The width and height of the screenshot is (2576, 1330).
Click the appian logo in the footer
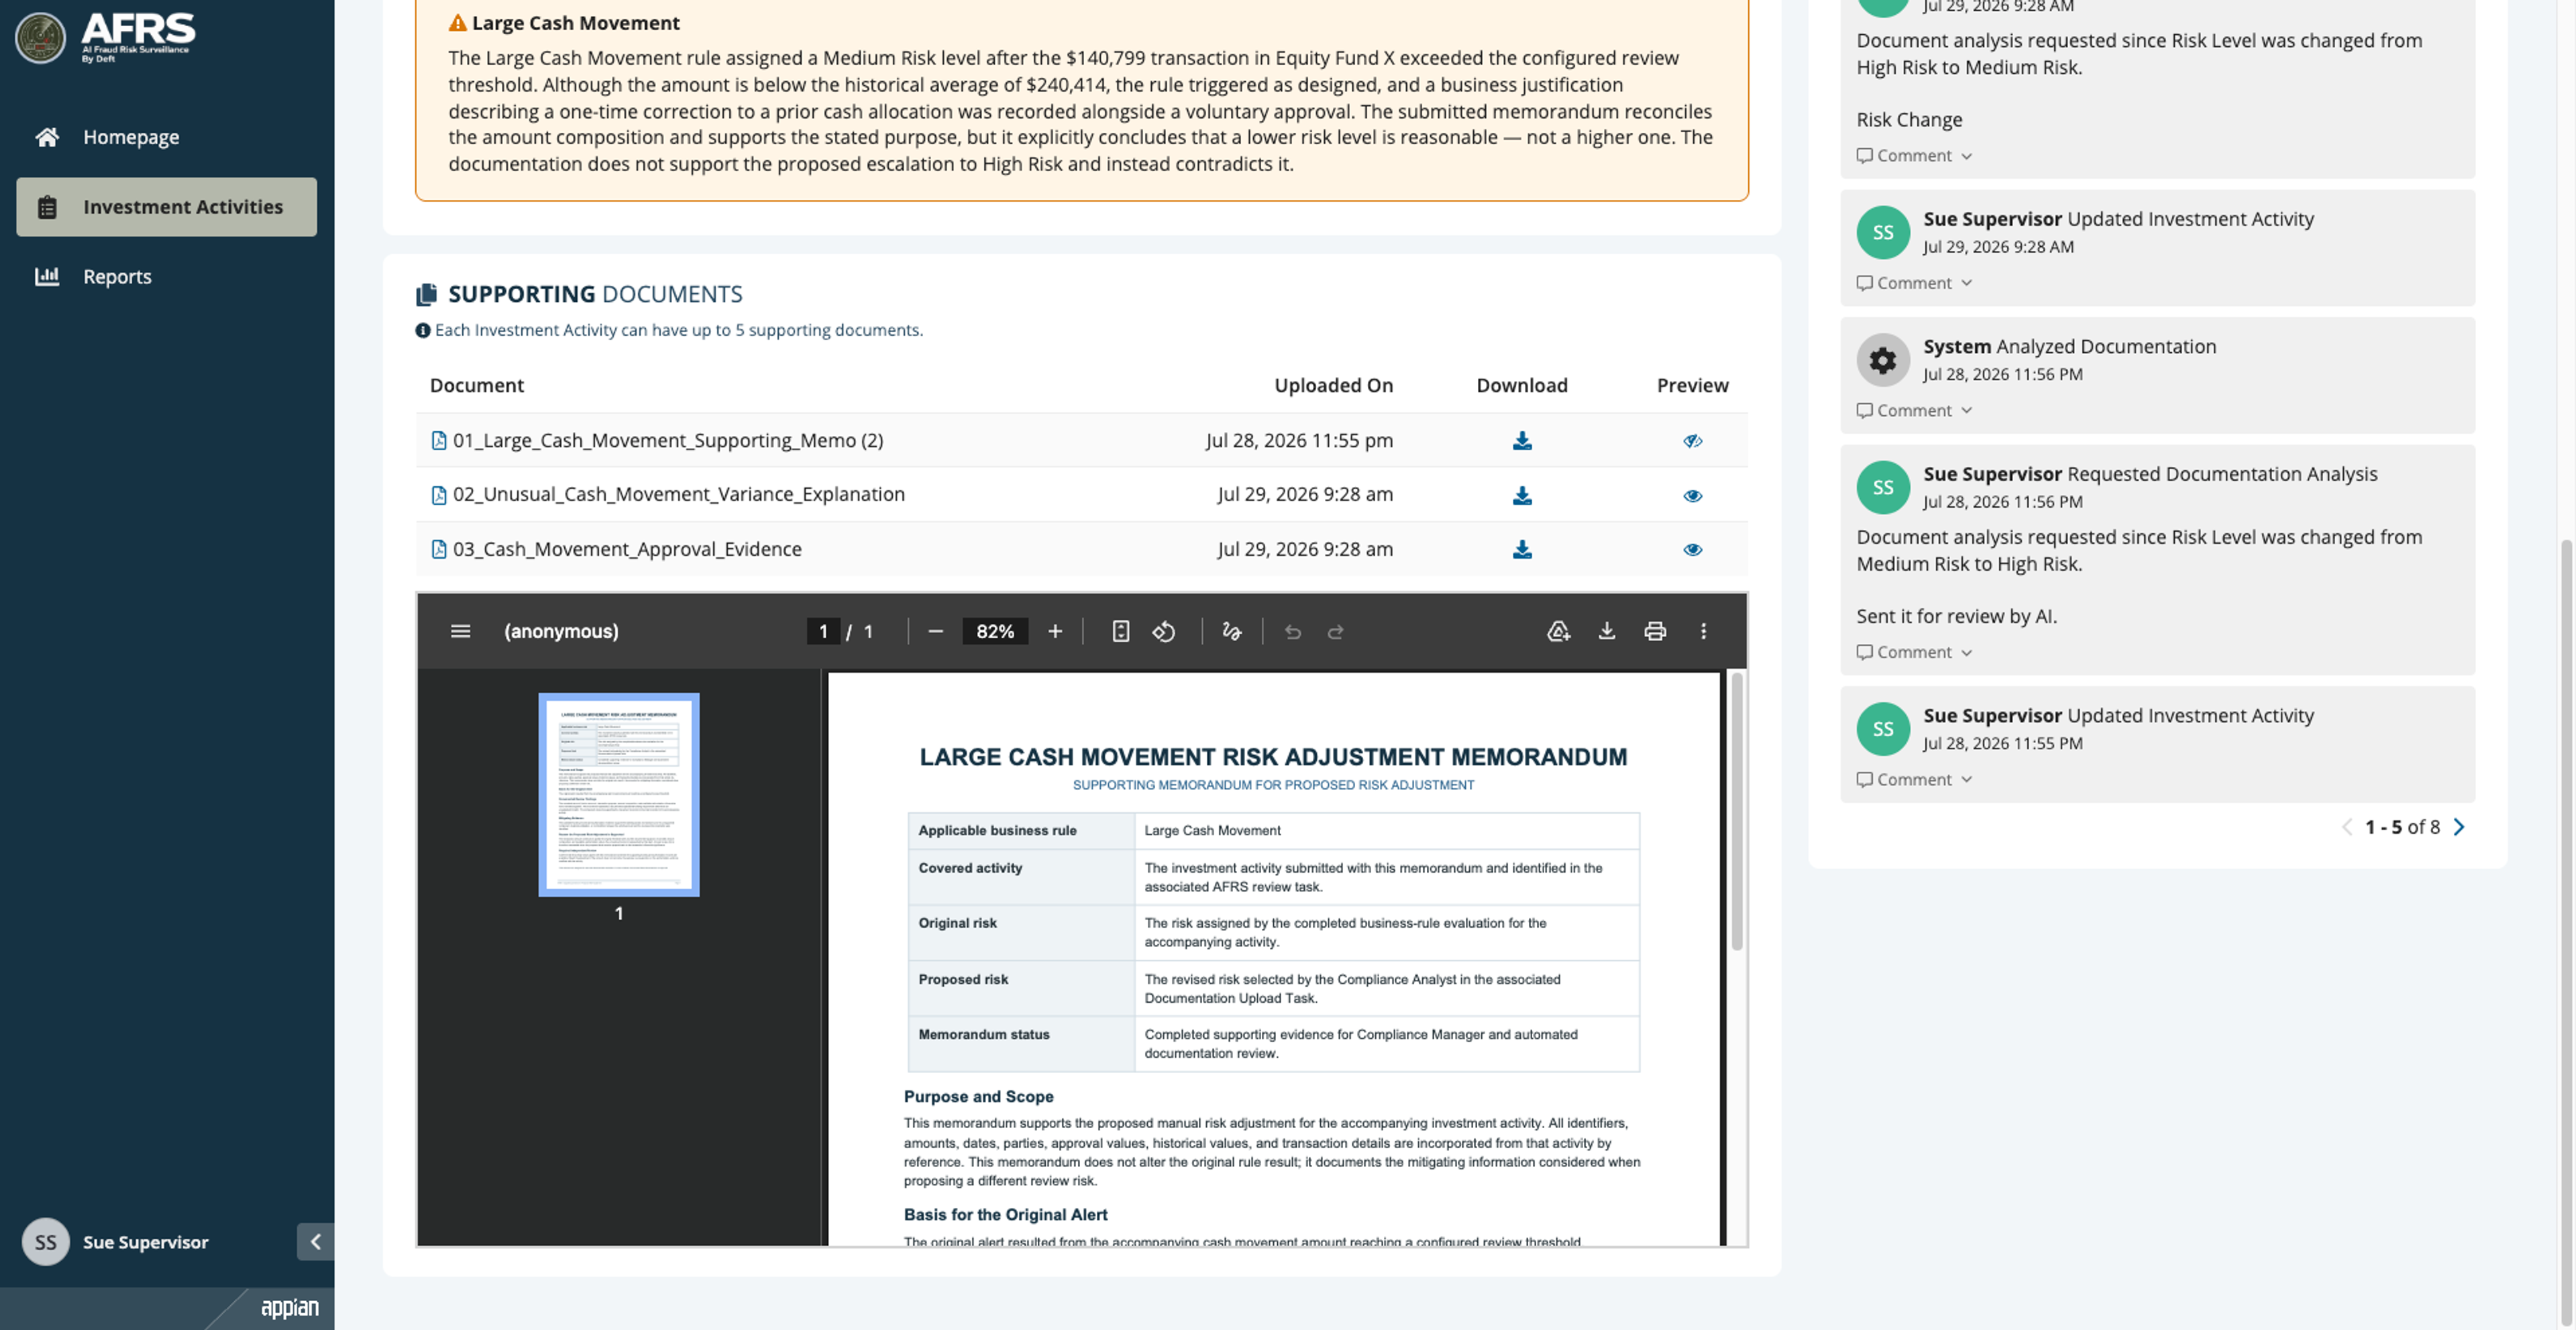point(290,1308)
